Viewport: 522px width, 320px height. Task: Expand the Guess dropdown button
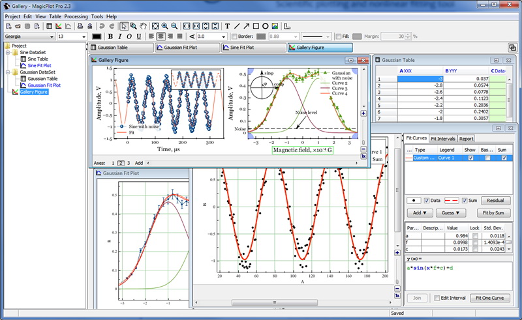[x=452, y=212]
